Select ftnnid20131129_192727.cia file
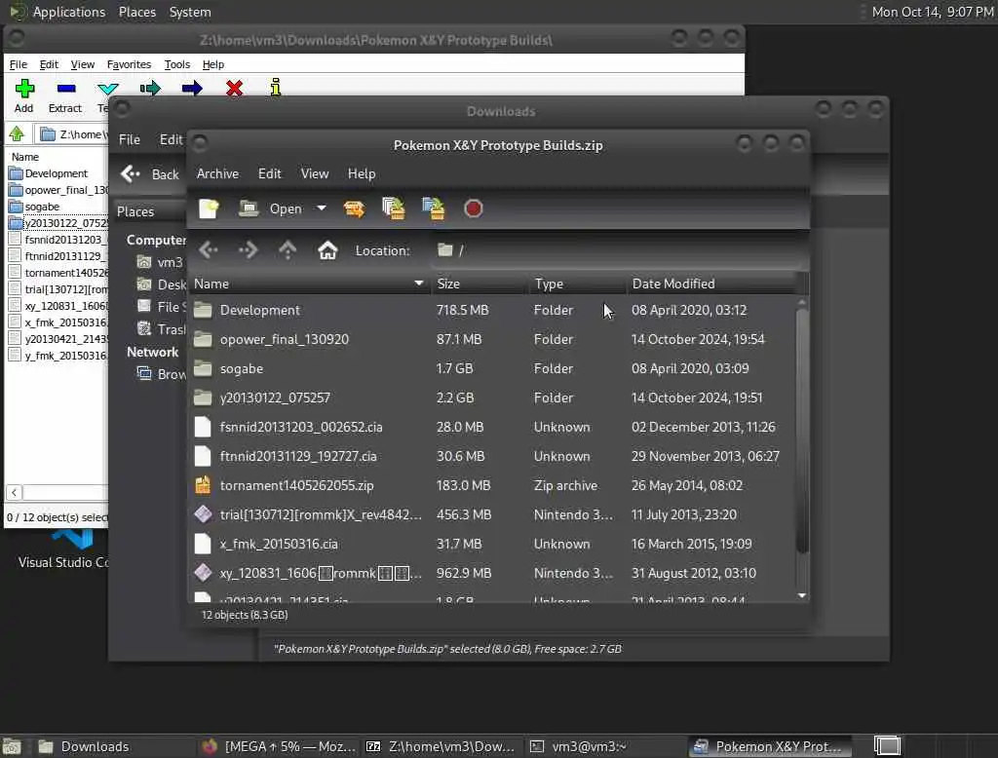The width and height of the screenshot is (998, 758). (492, 456)
